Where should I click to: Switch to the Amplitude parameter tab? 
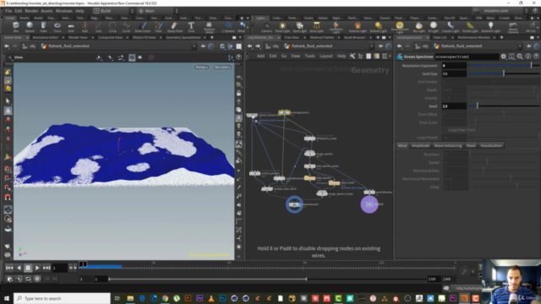(x=420, y=145)
